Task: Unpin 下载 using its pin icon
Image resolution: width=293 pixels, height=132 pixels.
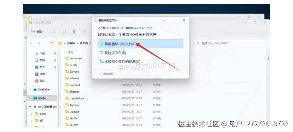Action: (x=55, y=53)
